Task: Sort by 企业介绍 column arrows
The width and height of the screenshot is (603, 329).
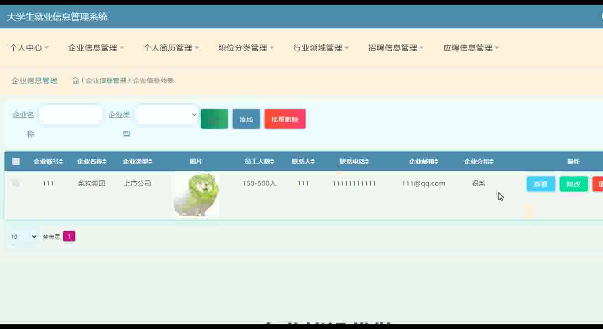Action: [x=491, y=161]
